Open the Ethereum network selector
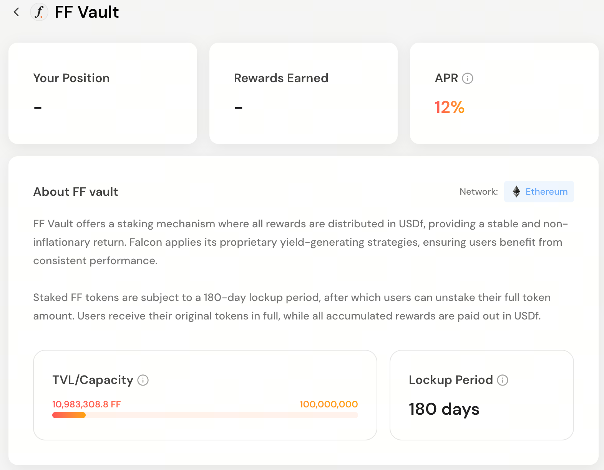The width and height of the screenshot is (604, 470). tap(539, 192)
